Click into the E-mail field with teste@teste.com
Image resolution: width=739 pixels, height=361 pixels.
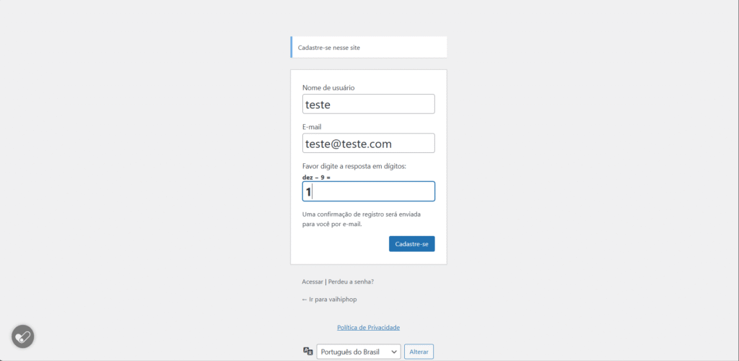point(368,143)
